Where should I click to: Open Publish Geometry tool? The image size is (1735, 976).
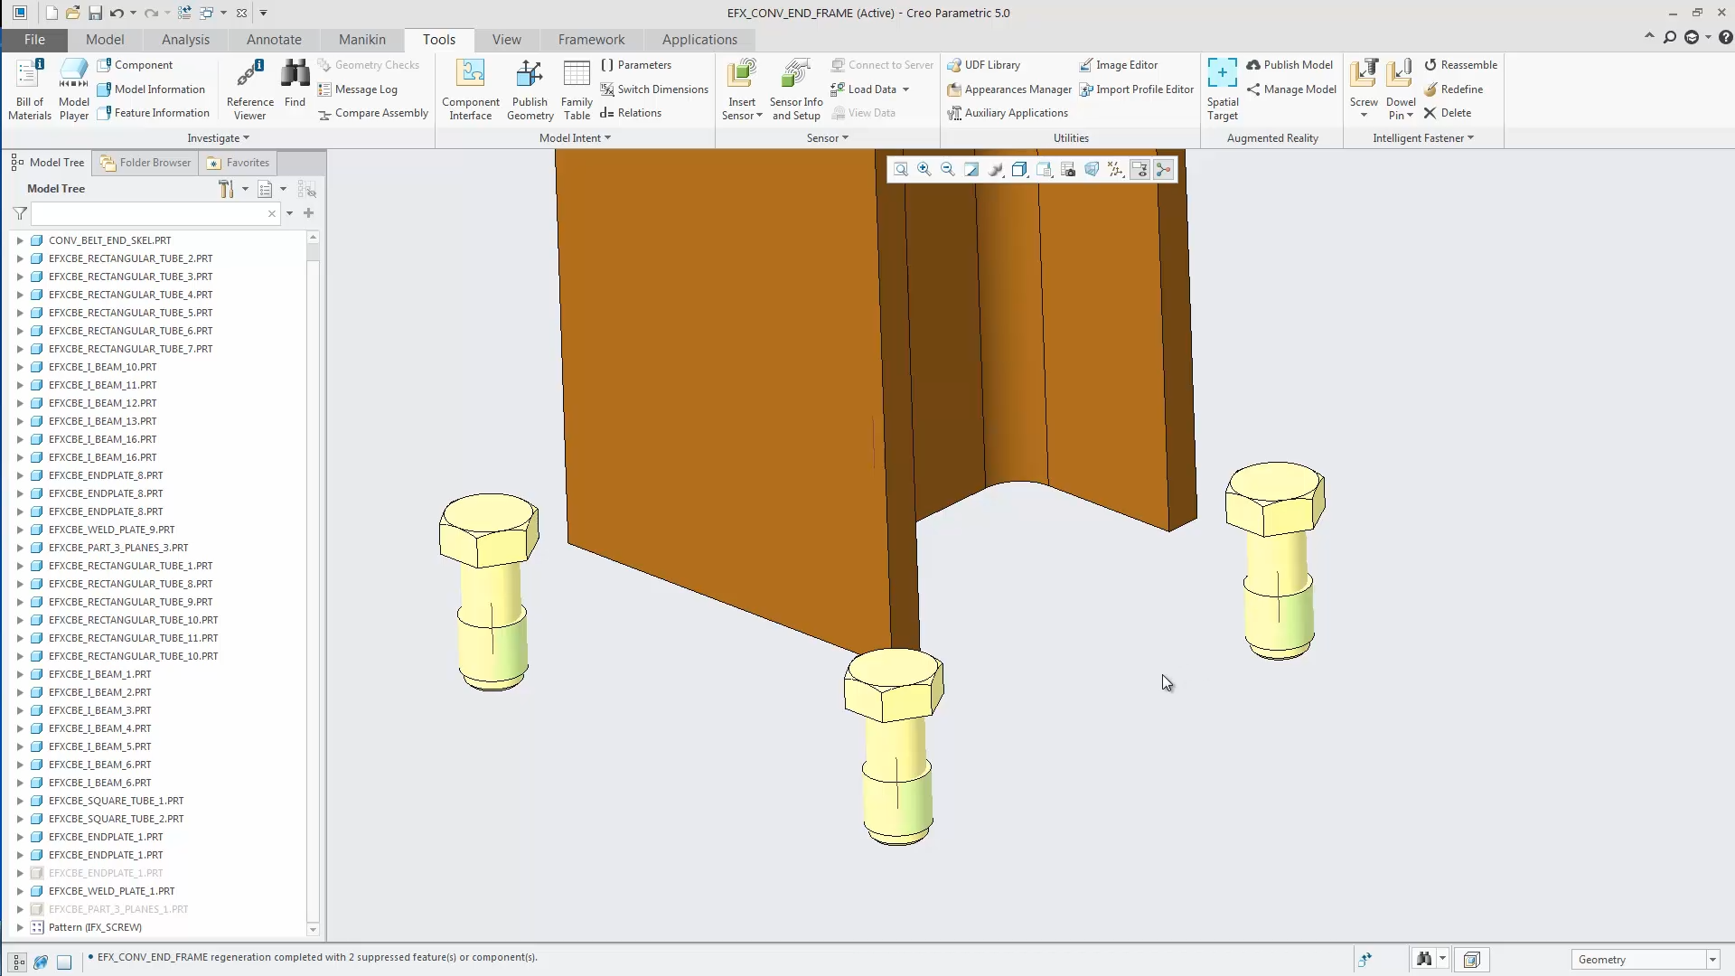(x=530, y=89)
